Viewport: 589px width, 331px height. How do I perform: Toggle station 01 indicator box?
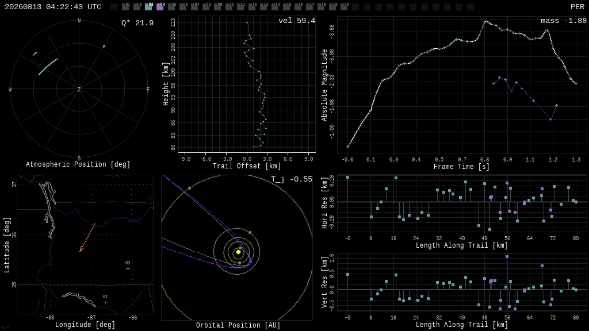[125, 7]
